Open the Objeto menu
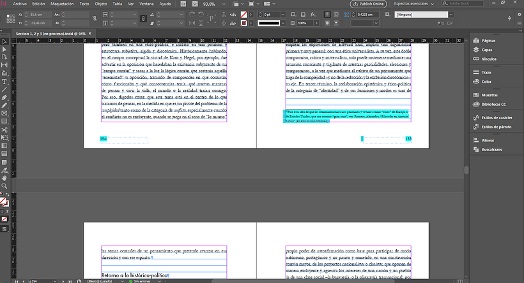Image resolution: width=524 pixels, height=283 pixels. [100, 4]
